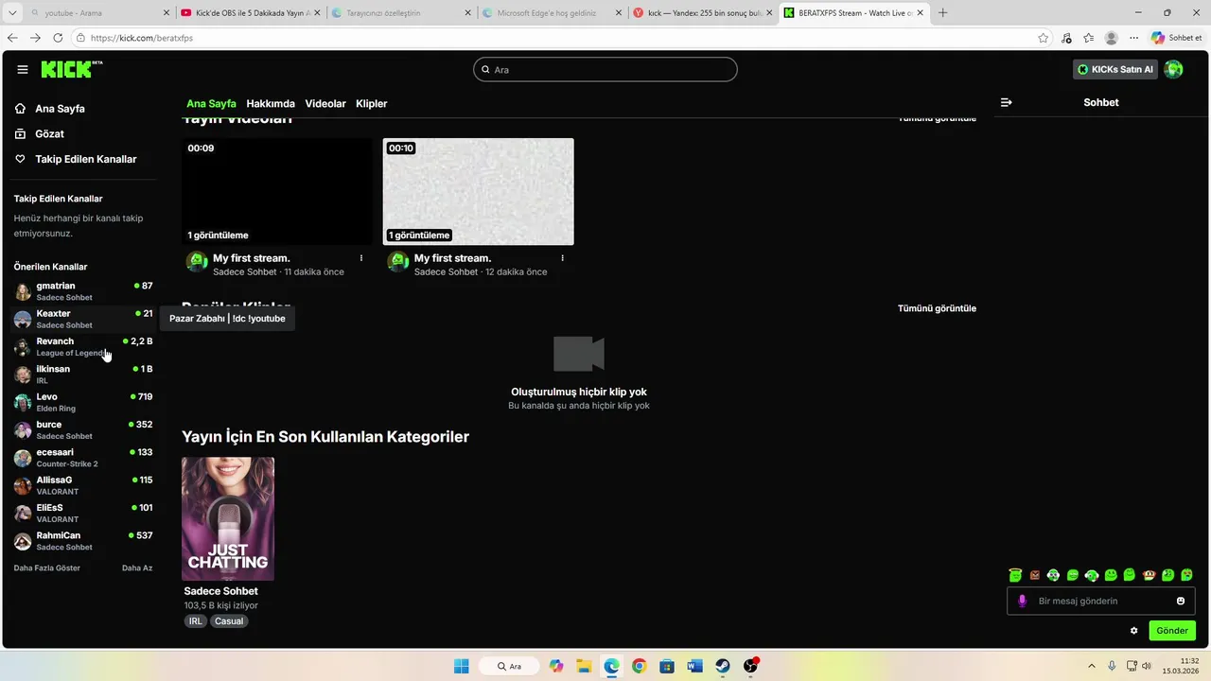Open options menu for 00:09 video
Viewport: 1211px width, 681px height.
(x=361, y=258)
